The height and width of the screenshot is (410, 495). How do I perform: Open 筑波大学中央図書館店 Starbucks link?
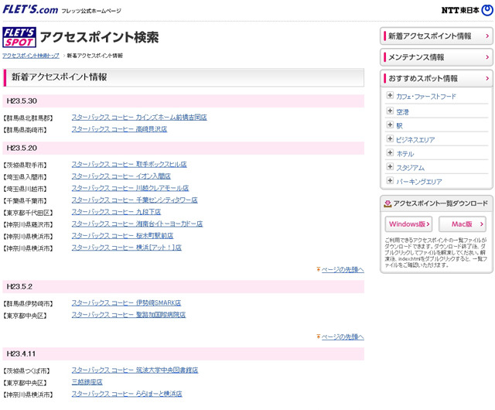135,371
